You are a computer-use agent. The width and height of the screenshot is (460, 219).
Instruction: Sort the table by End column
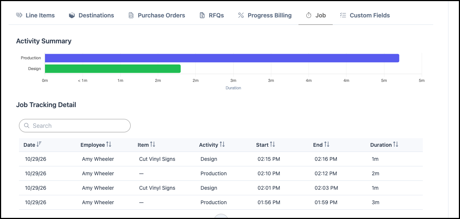click(x=321, y=145)
